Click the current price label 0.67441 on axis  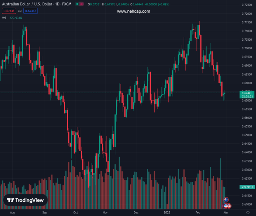coord(247,93)
